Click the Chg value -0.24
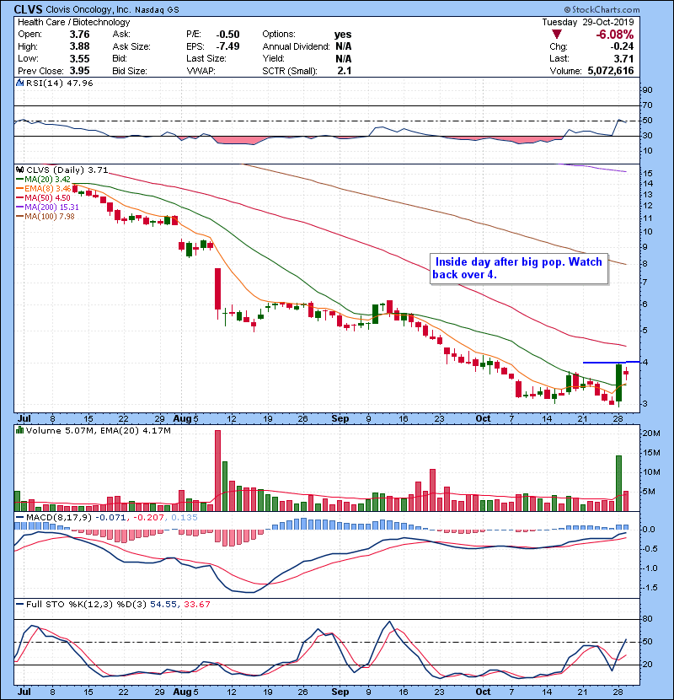This screenshot has height=700, width=674. 622,46
